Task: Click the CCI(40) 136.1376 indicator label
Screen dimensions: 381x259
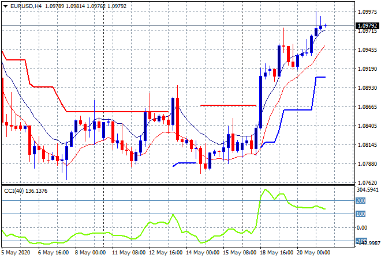Action: pyautogui.click(x=26, y=191)
